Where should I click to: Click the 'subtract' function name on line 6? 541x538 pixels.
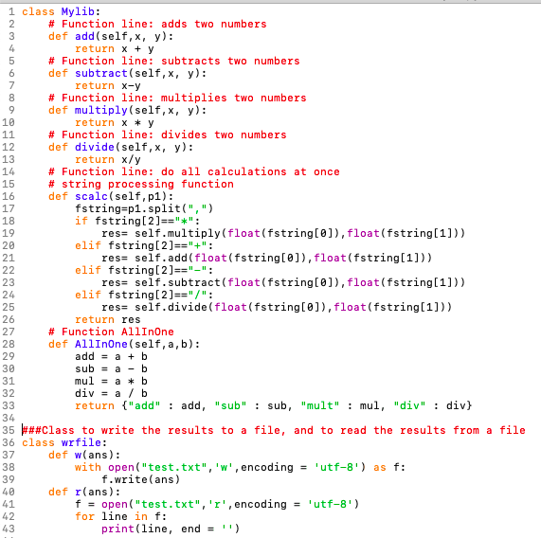pyautogui.click(x=101, y=74)
